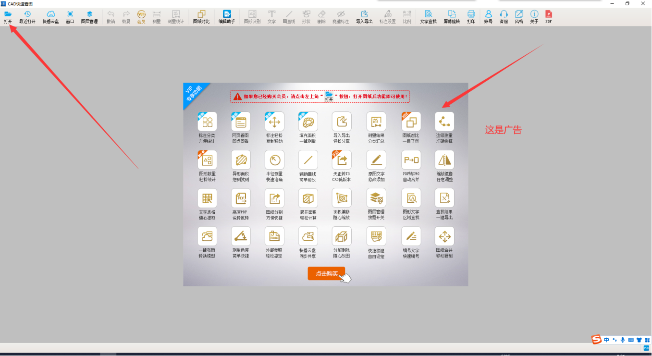652x356 pixels.
Task: Open the 编辑助手 editing assistant
Action: click(x=227, y=14)
